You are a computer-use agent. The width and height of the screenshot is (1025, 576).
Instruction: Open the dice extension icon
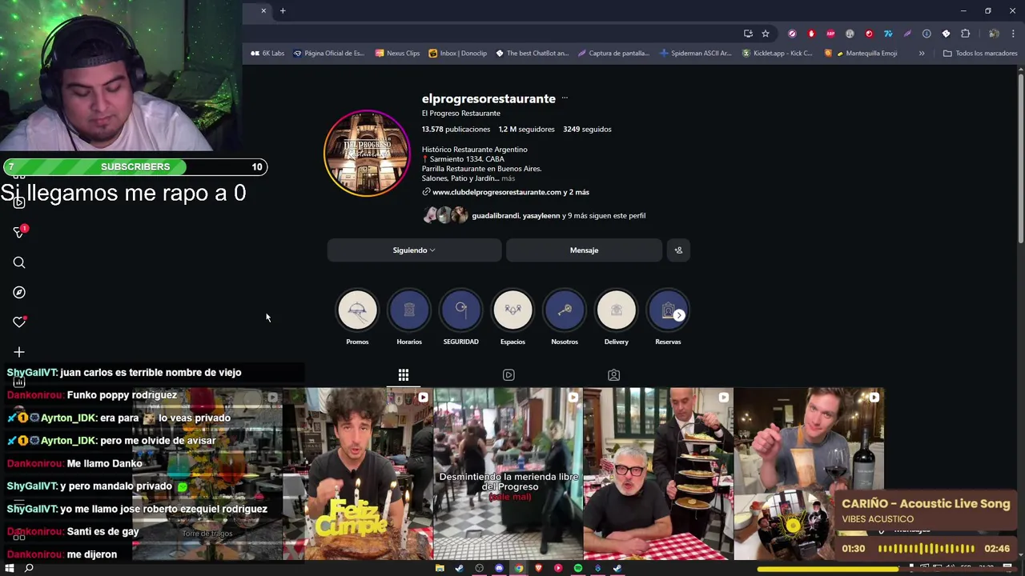(x=946, y=34)
